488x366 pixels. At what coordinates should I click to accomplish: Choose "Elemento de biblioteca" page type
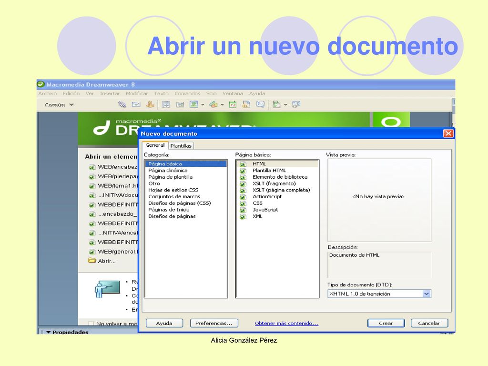coord(277,177)
